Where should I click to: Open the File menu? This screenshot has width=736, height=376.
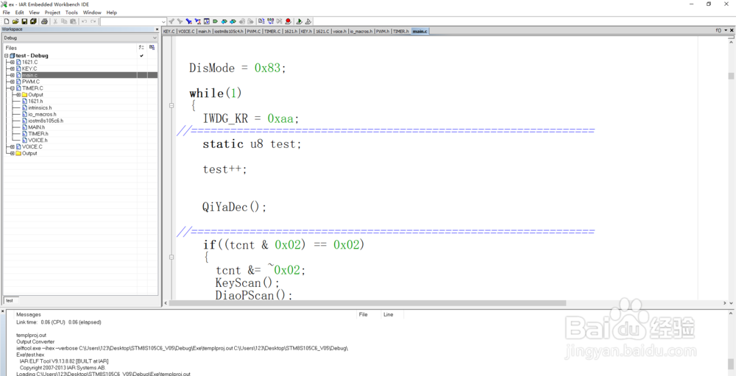(6, 13)
